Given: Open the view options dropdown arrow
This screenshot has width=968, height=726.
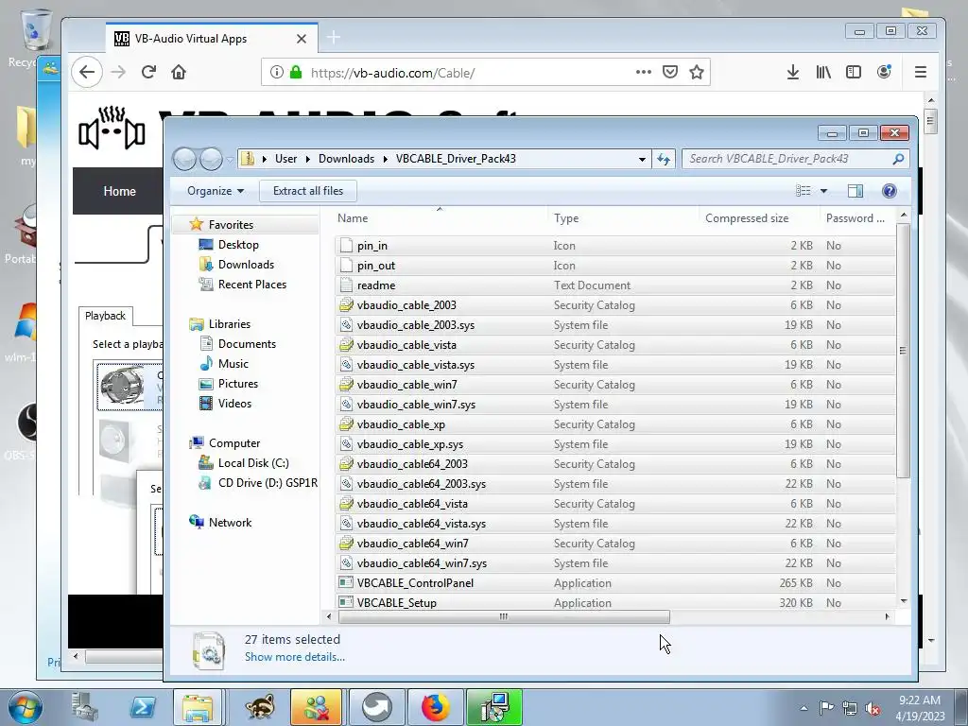Looking at the screenshot, I should [823, 191].
